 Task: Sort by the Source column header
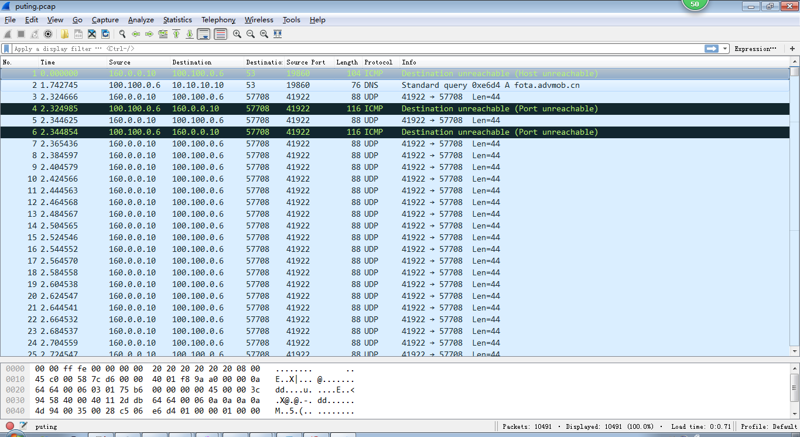(x=138, y=62)
